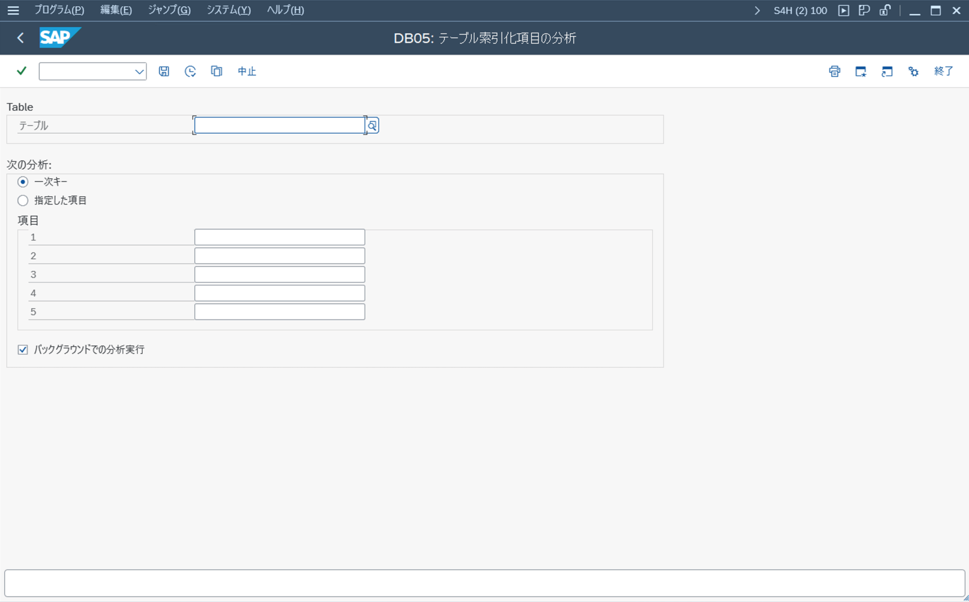Click 中止 to cancel the transaction
The height and width of the screenshot is (602, 969).
(x=246, y=71)
